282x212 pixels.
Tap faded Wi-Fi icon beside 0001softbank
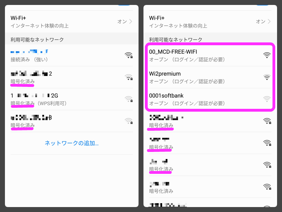coord(267,99)
